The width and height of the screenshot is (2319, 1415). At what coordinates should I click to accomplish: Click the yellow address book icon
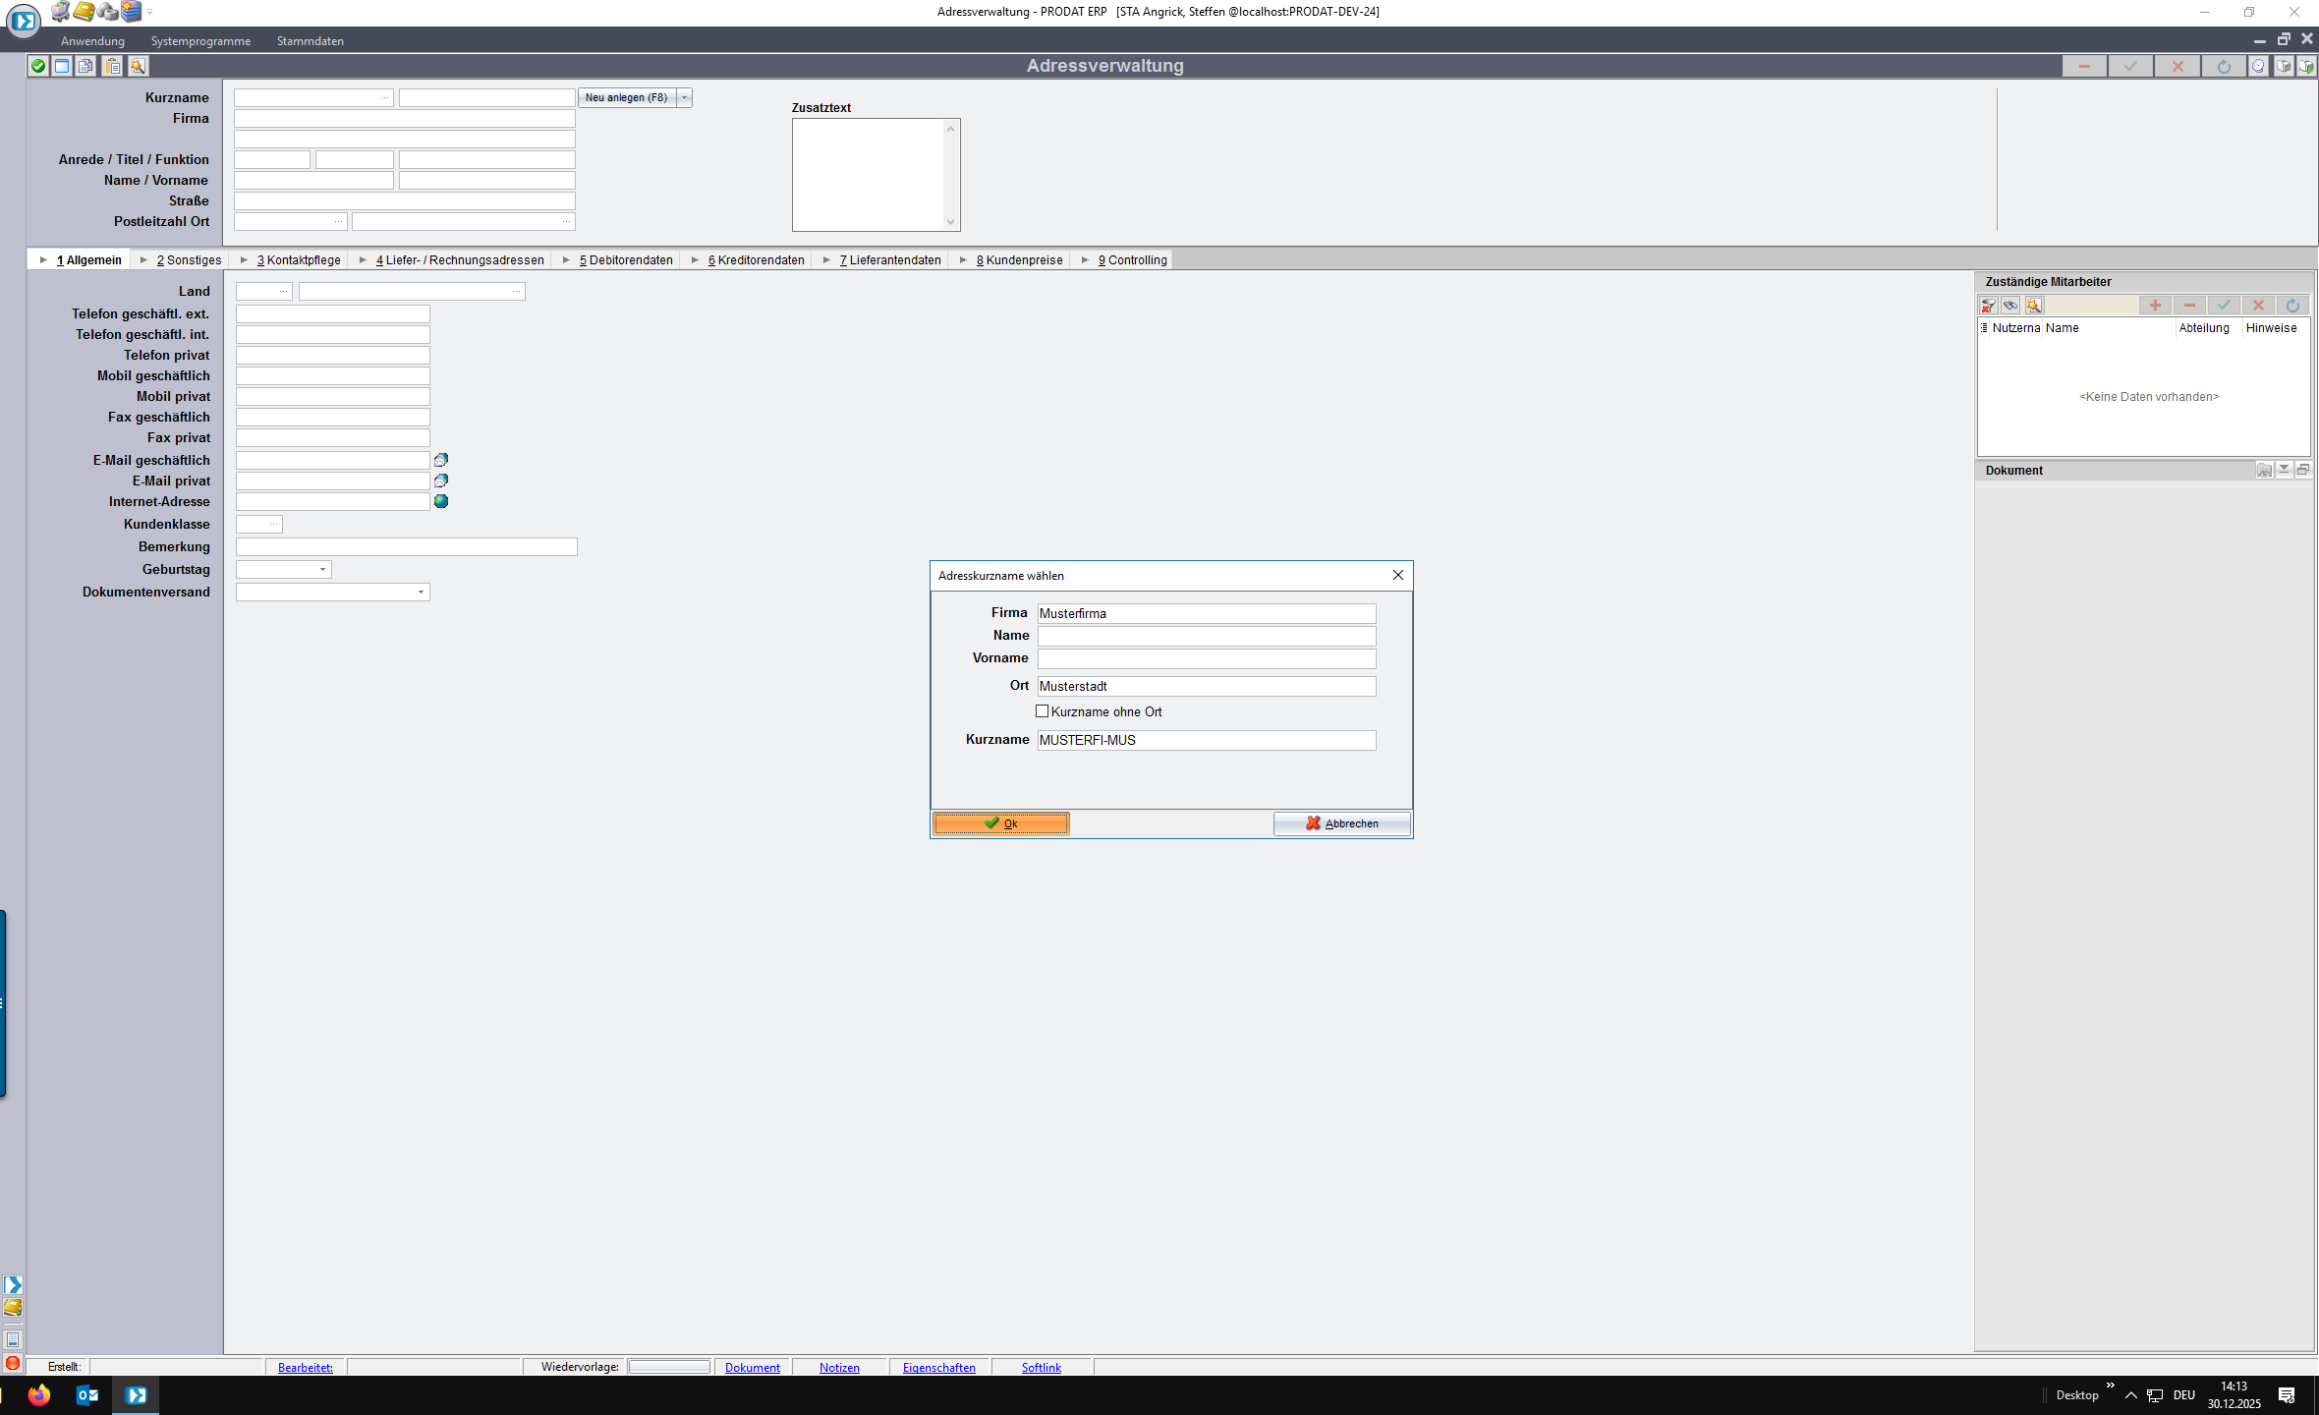85,12
